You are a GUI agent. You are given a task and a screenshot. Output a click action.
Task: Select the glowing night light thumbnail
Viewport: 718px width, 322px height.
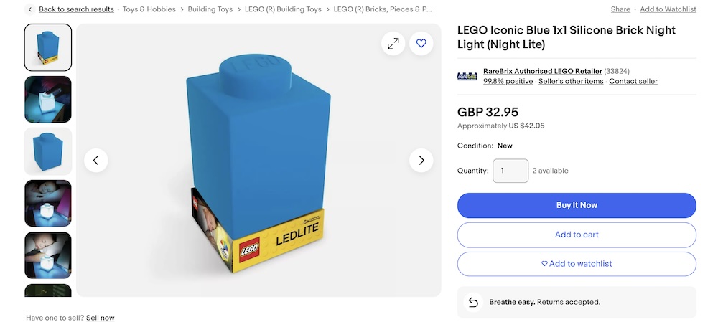(x=48, y=100)
